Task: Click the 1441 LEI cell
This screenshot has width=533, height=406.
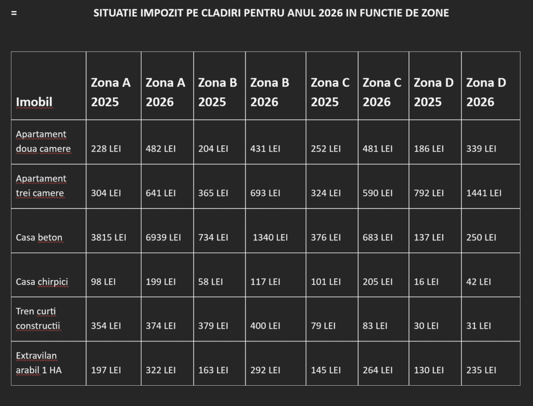Action: click(x=484, y=193)
